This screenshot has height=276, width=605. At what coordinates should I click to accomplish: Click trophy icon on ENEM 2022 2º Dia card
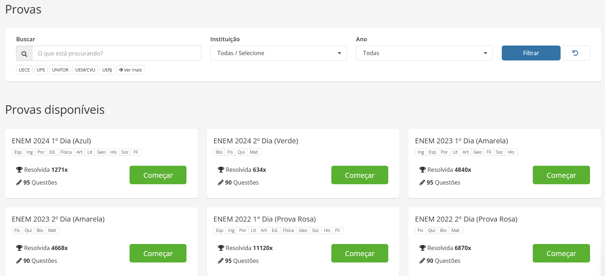pos(422,248)
